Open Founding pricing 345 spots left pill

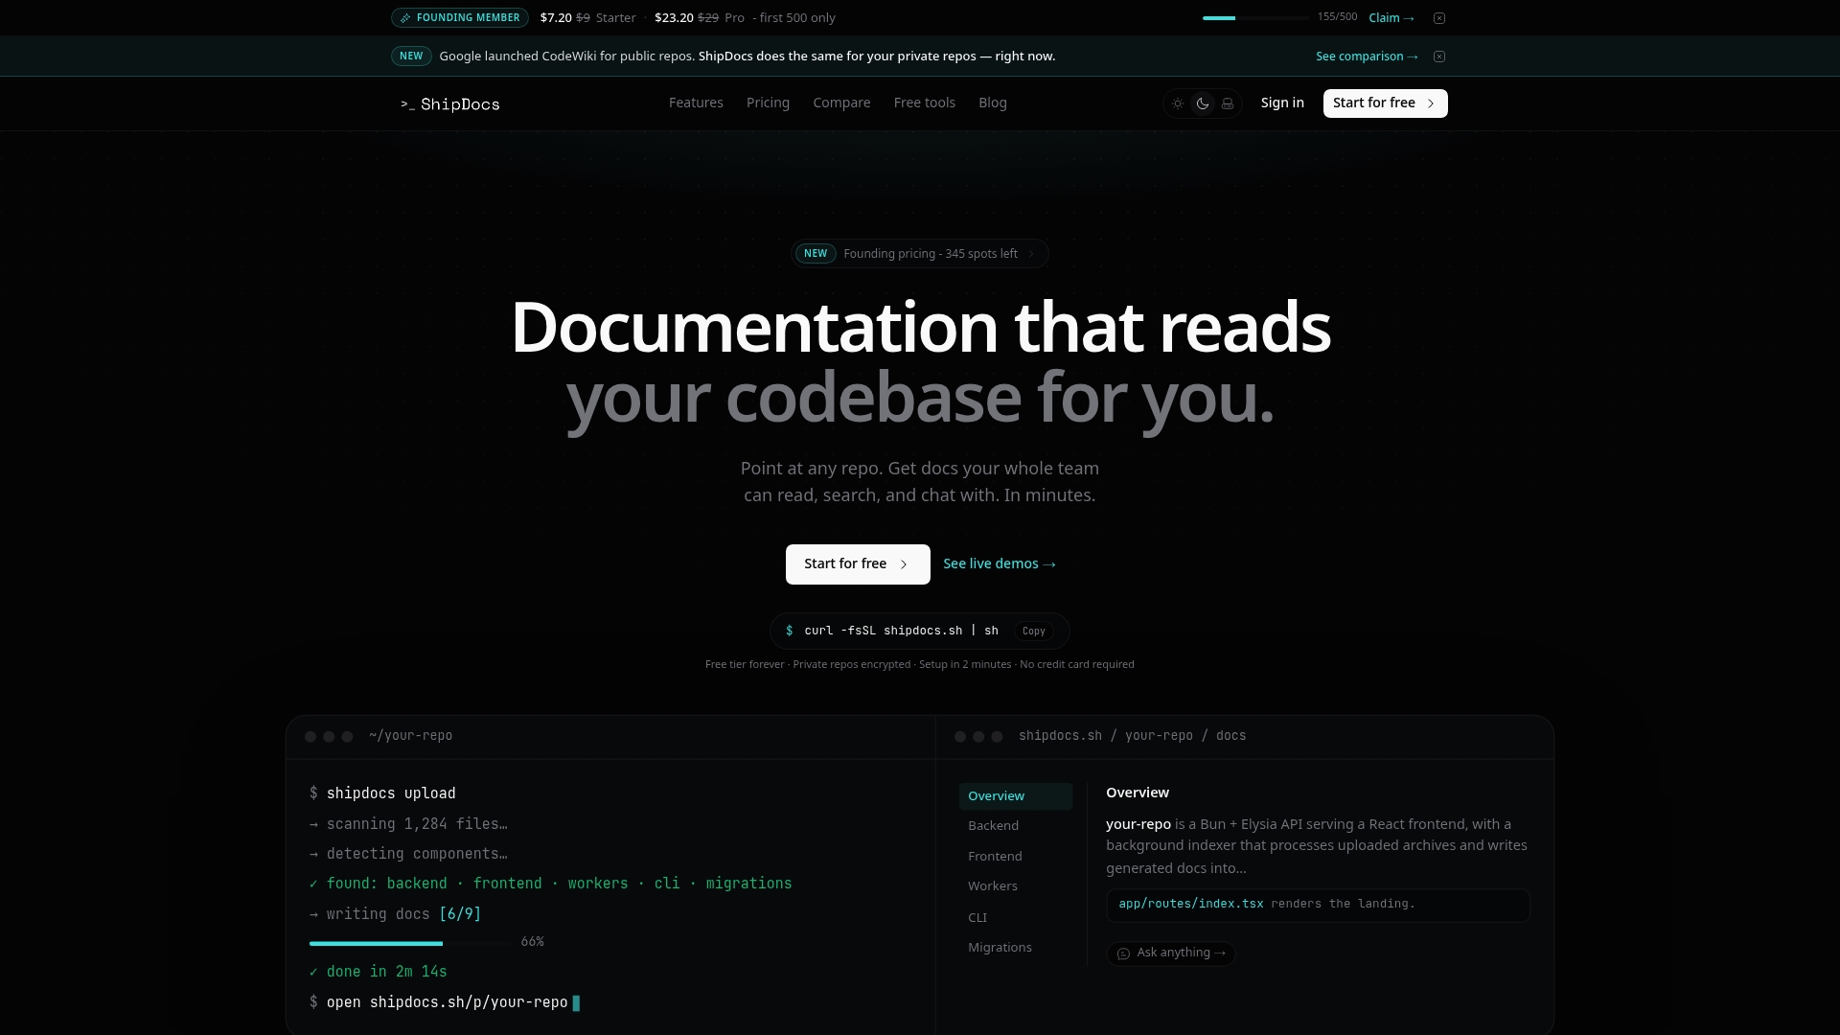(919, 254)
